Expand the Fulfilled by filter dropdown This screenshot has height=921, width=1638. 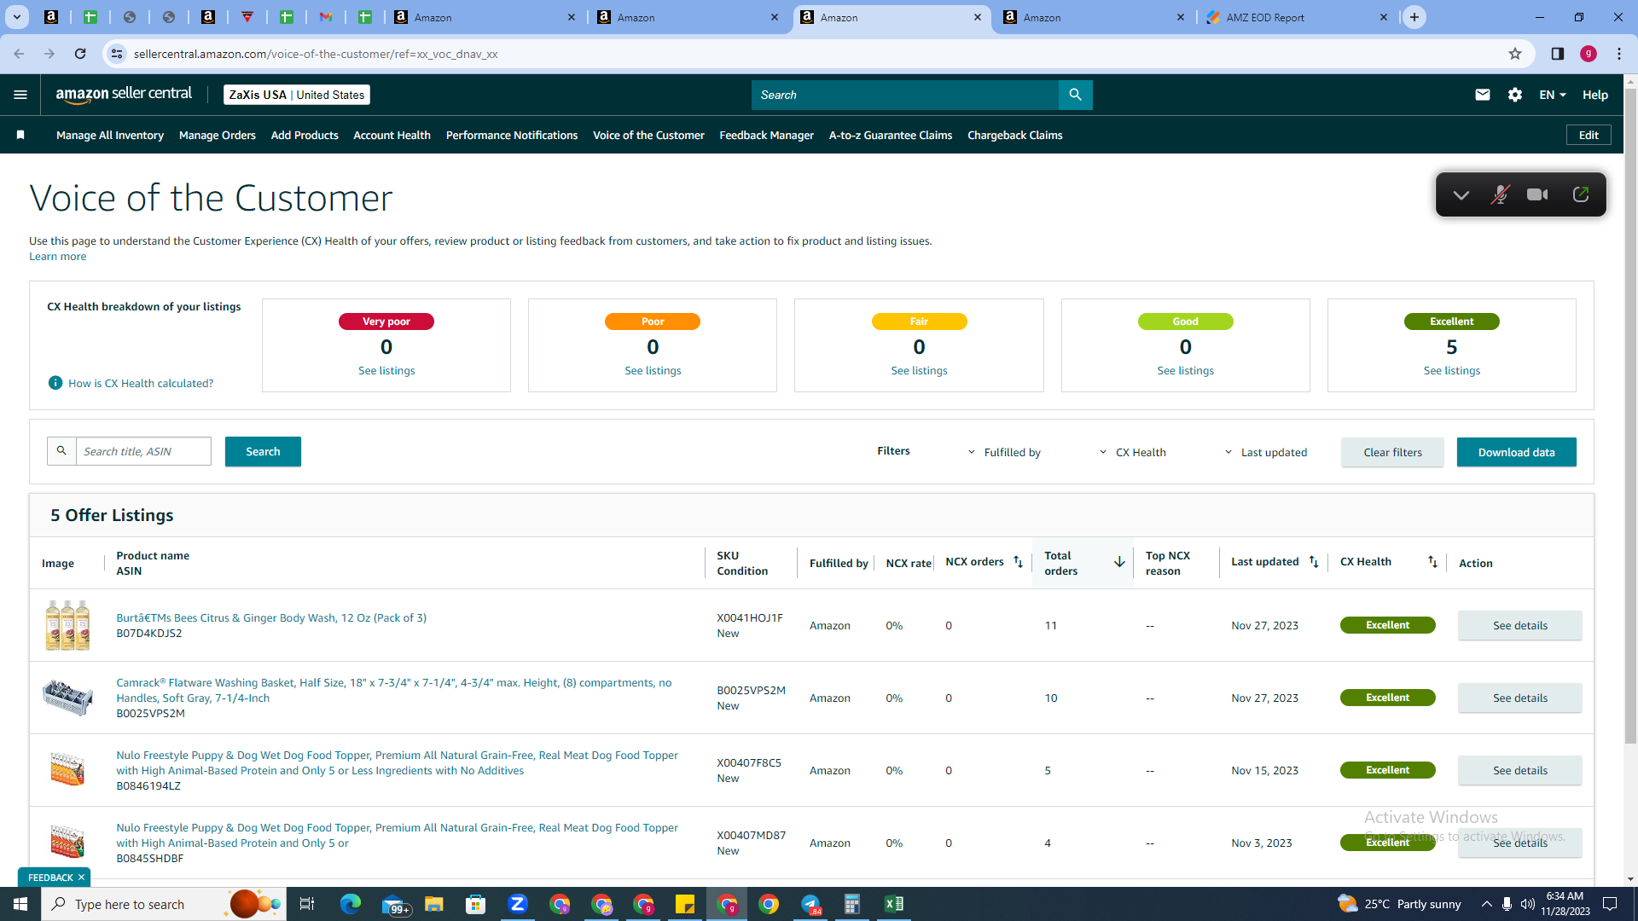[x=1004, y=452]
